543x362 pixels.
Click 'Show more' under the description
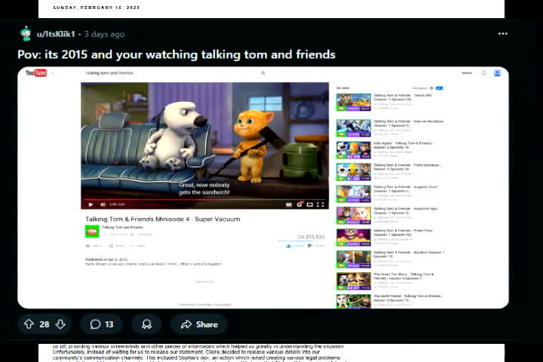(x=205, y=281)
